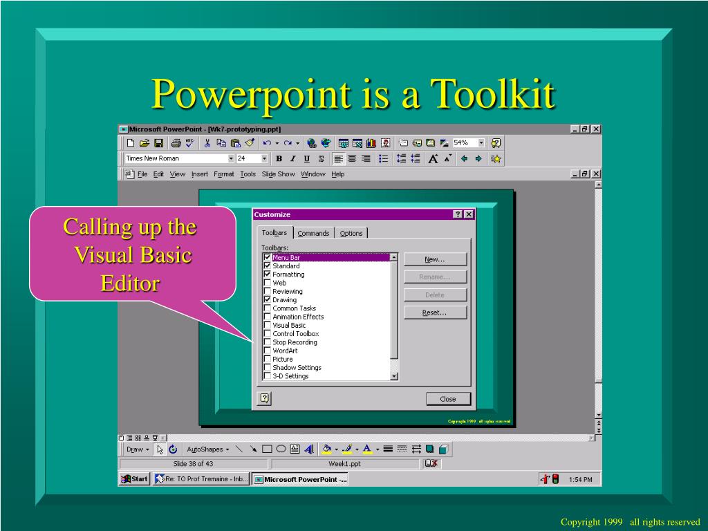708x531 pixels.
Task: Switch to the Commands tab
Action: tap(313, 233)
